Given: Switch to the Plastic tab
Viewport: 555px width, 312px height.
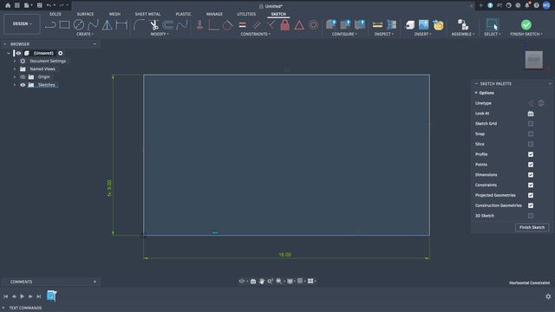Looking at the screenshot, I should (183, 14).
